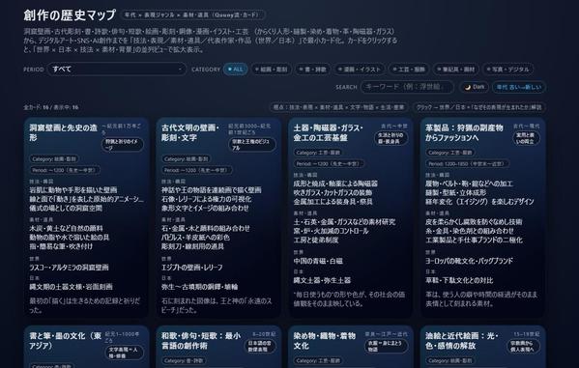Click the 全カード: 16 count text

tap(50, 107)
